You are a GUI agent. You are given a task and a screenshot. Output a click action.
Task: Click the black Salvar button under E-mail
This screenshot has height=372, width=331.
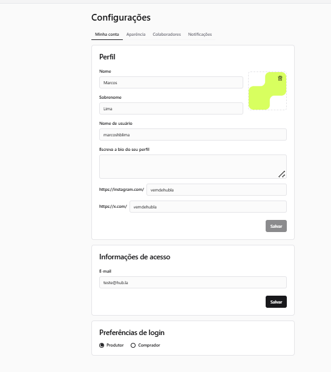[x=276, y=302]
